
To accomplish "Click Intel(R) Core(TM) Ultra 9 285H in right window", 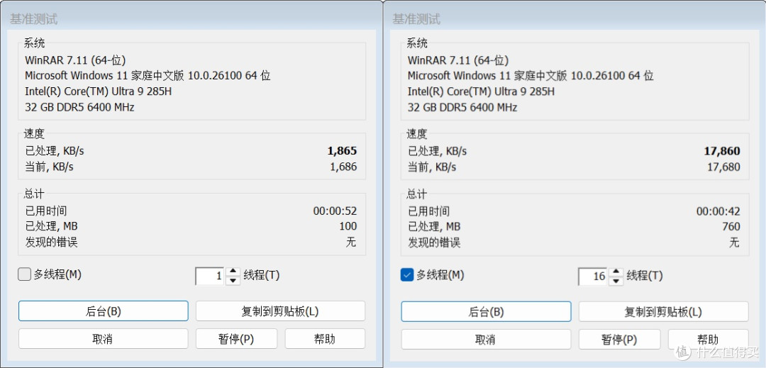I will (x=481, y=91).
